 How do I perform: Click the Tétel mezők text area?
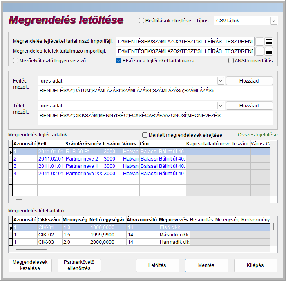[x=155, y=118]
